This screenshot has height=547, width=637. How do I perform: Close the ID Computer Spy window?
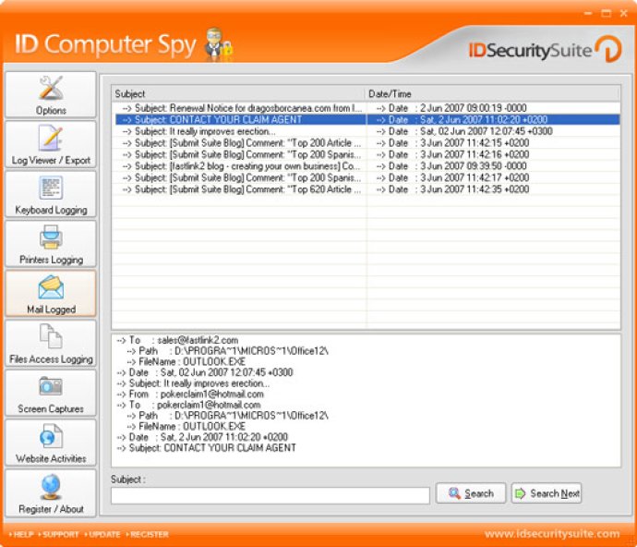pyautogui.click(x=624, y=14)
